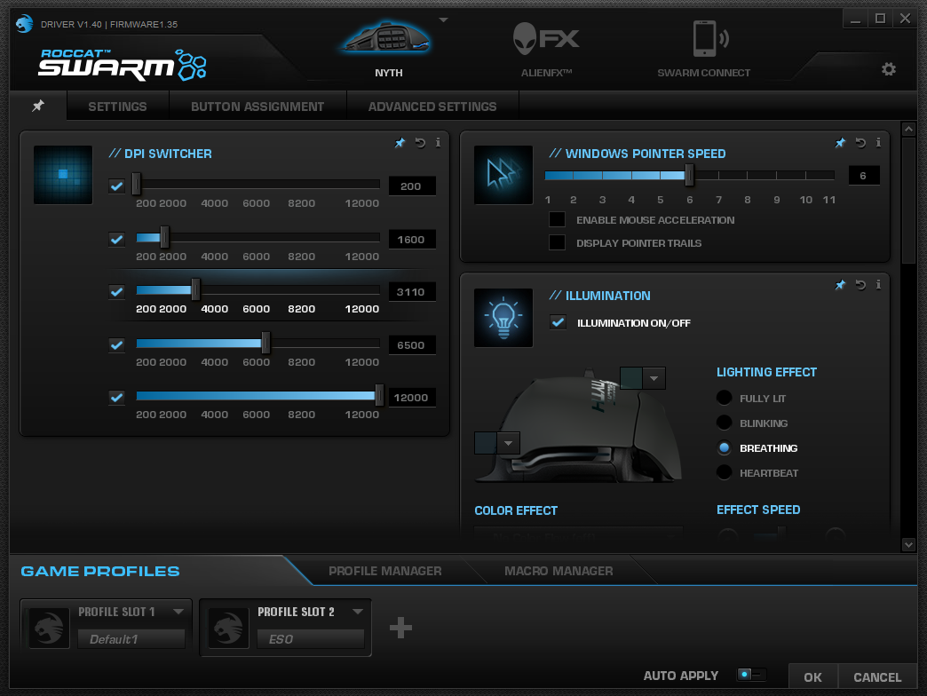
Task: Open Profile Slot 1 dropdown arrow
Action: [178, 612]
